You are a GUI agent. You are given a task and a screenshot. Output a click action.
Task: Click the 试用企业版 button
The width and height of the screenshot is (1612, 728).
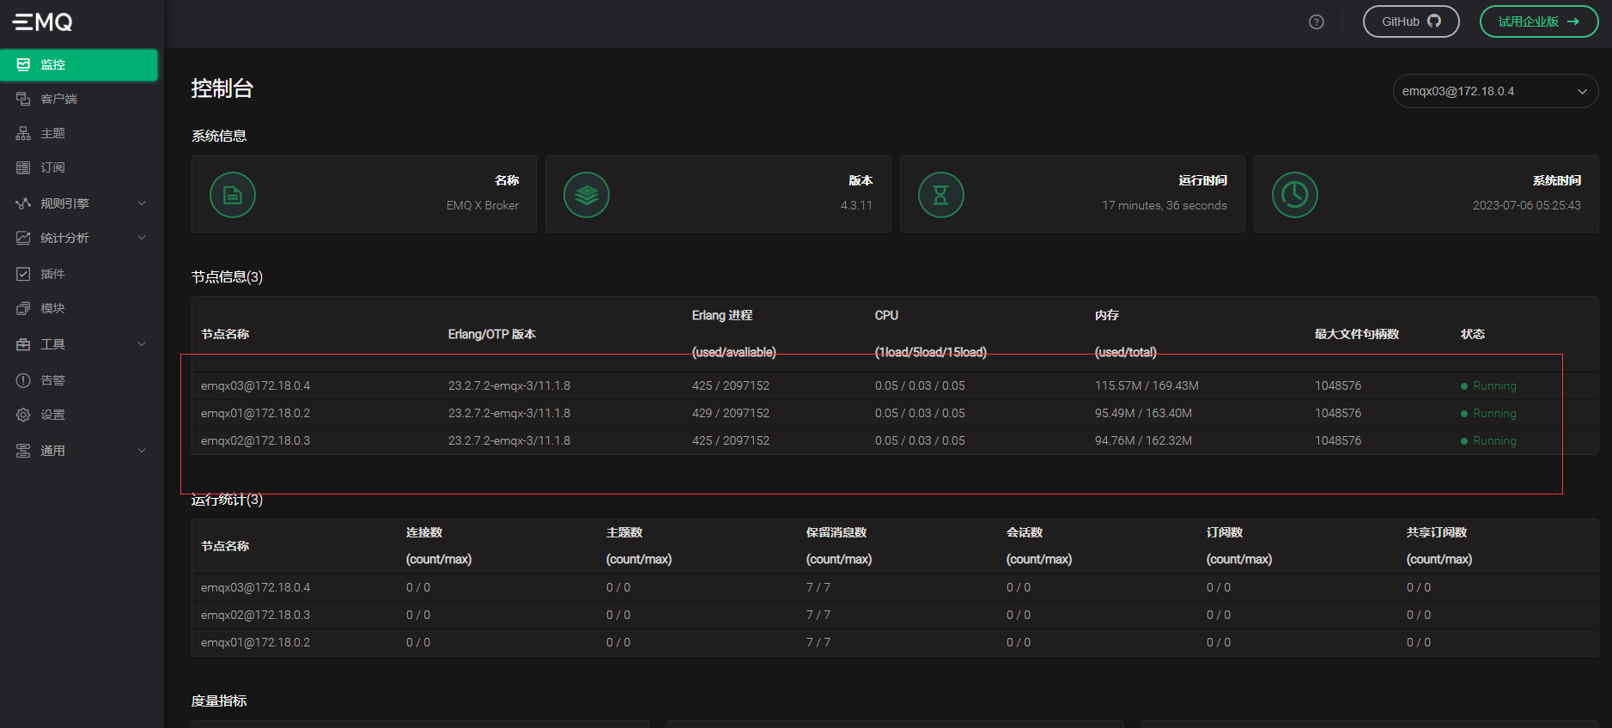(x=1539, y=21)
